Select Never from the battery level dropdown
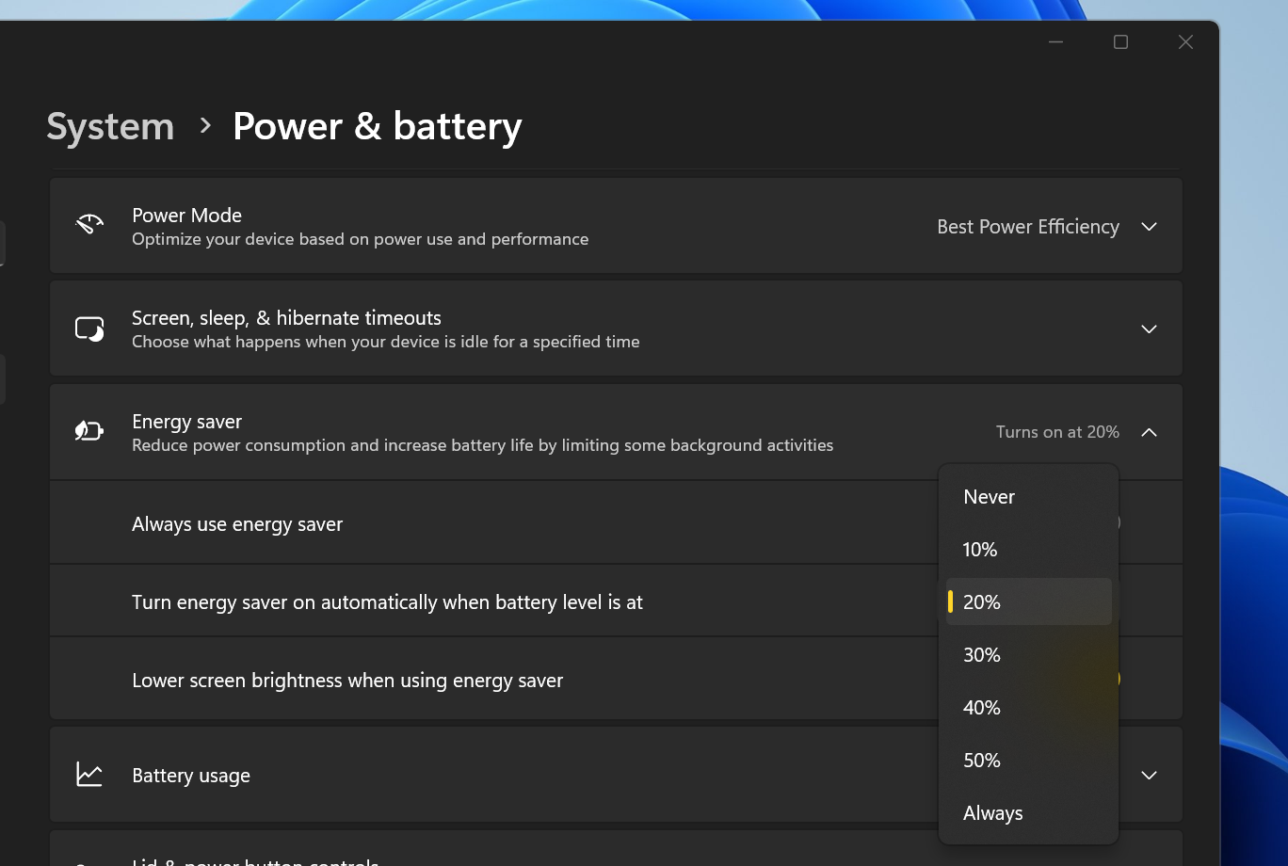The image size is (1288, 866). [x=989, y=496]
